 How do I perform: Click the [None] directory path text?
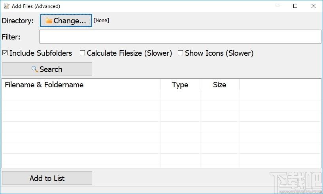pyautogui.click(x=101, y=21)
